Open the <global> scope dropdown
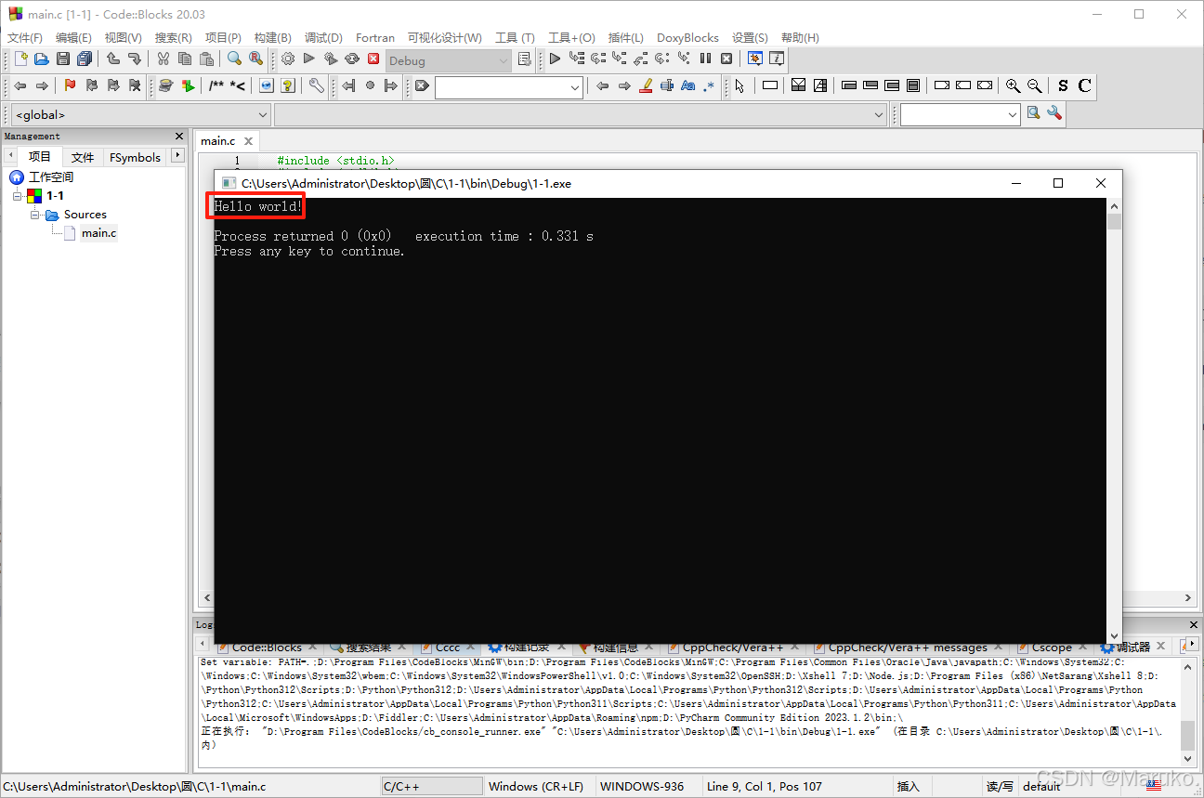This screenshot has width=1204, height=798. point(261,113)
